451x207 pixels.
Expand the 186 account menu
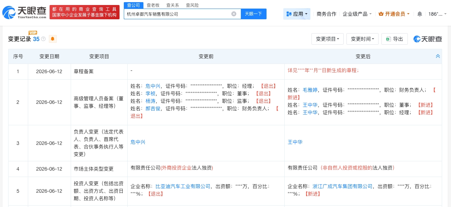437,14
